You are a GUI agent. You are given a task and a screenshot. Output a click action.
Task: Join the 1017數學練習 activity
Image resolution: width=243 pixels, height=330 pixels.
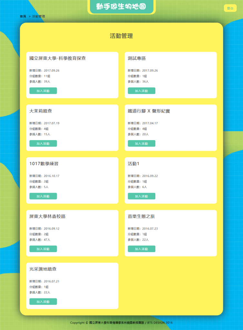pos(43,196)
